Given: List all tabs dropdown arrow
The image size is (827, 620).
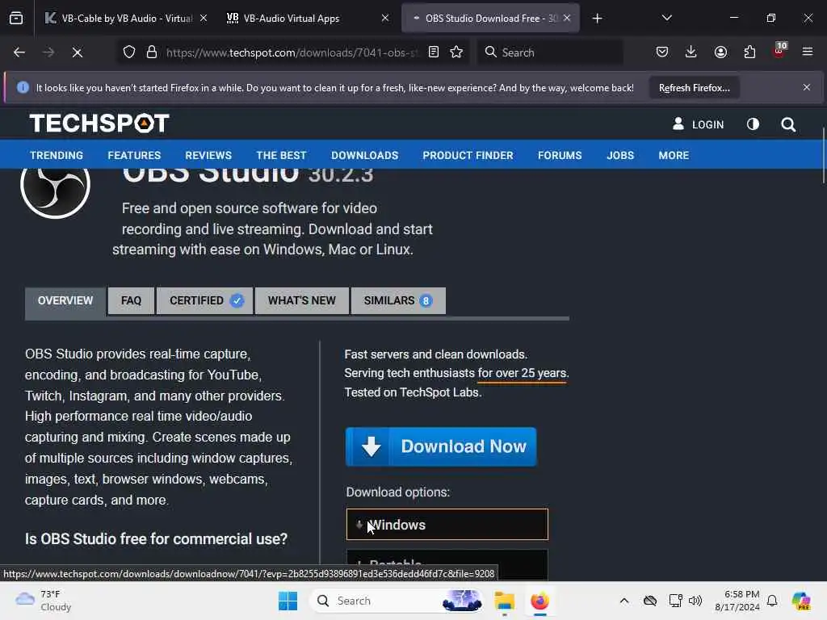Looking at the screenshot, I should coord(666,18).
